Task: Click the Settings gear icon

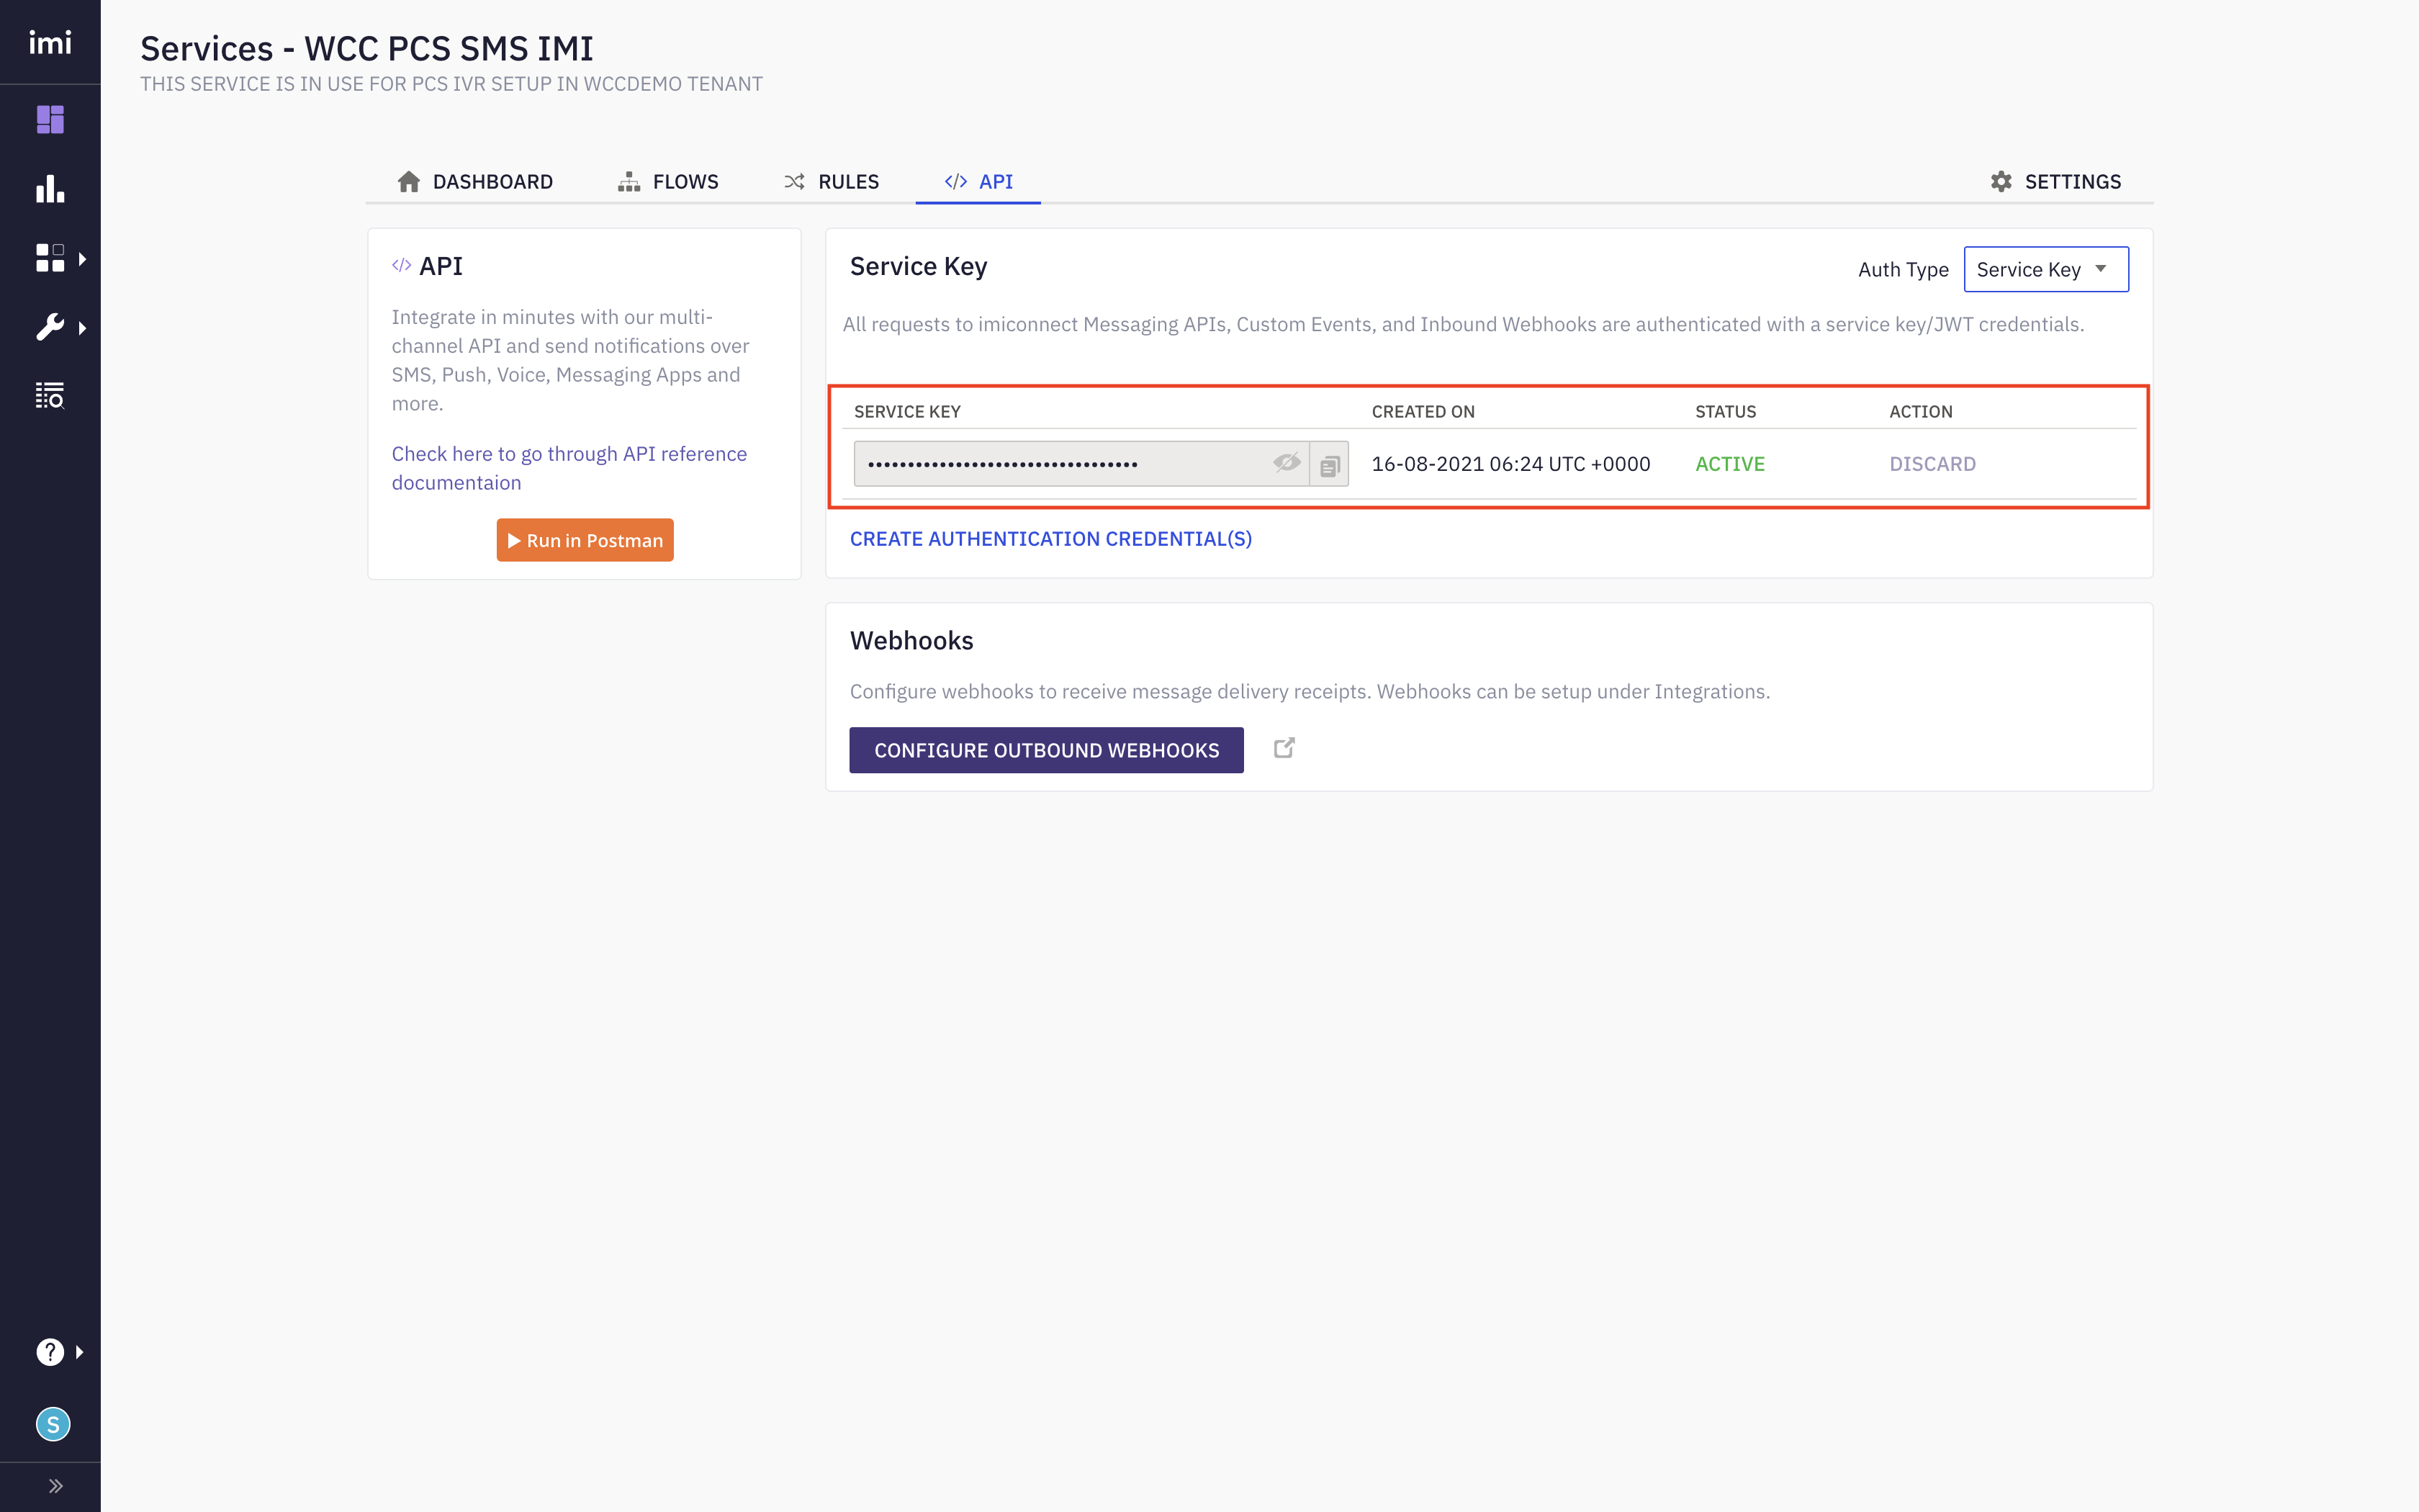Action: [2001, 181]
